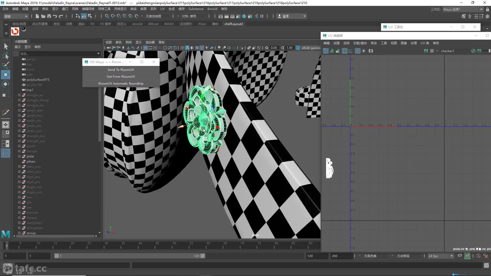Open the Script Editor icon at bottom right
The width and height of the screenshot is (491, 276).
tap(486, 266)
